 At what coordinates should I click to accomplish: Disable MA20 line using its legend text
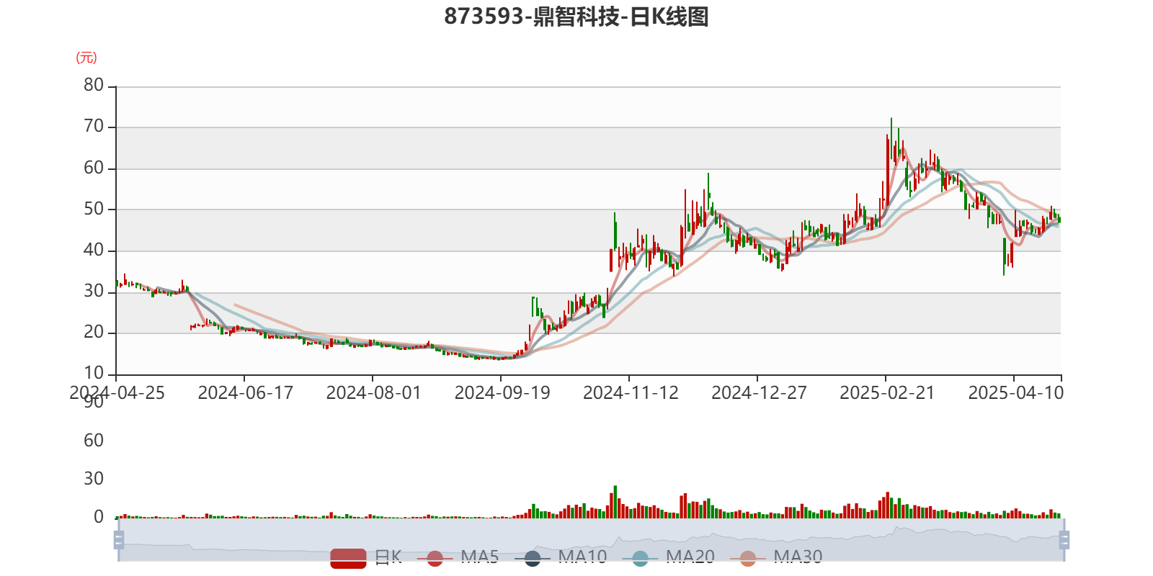690,557
